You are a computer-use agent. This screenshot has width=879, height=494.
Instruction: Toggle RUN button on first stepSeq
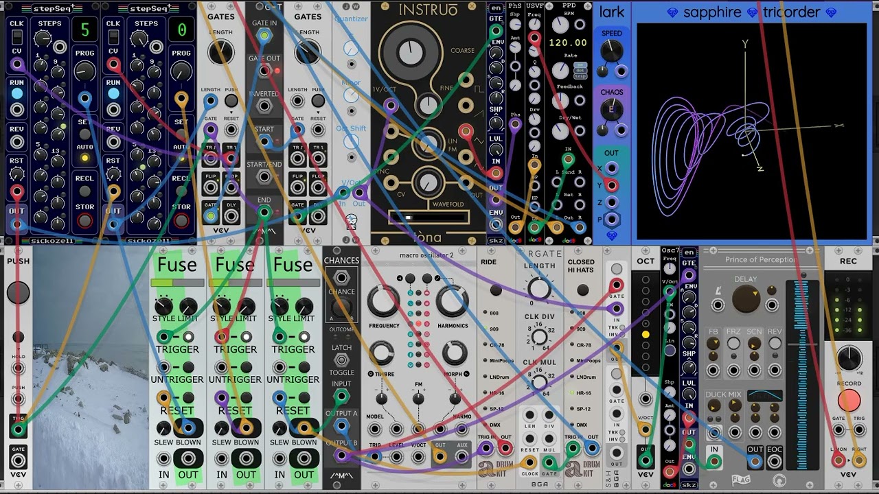click(x=16, y=94)
